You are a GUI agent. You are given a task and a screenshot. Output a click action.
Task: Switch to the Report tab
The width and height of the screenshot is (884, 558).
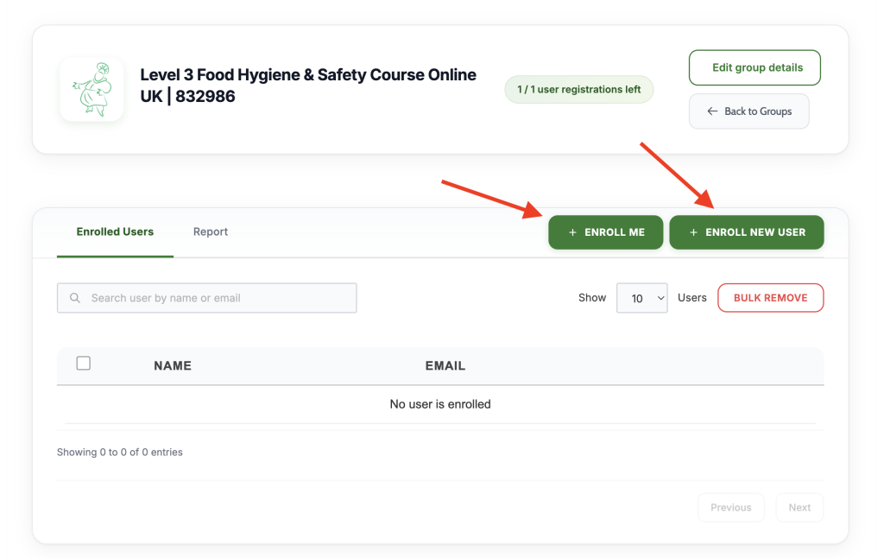[211, 231]
